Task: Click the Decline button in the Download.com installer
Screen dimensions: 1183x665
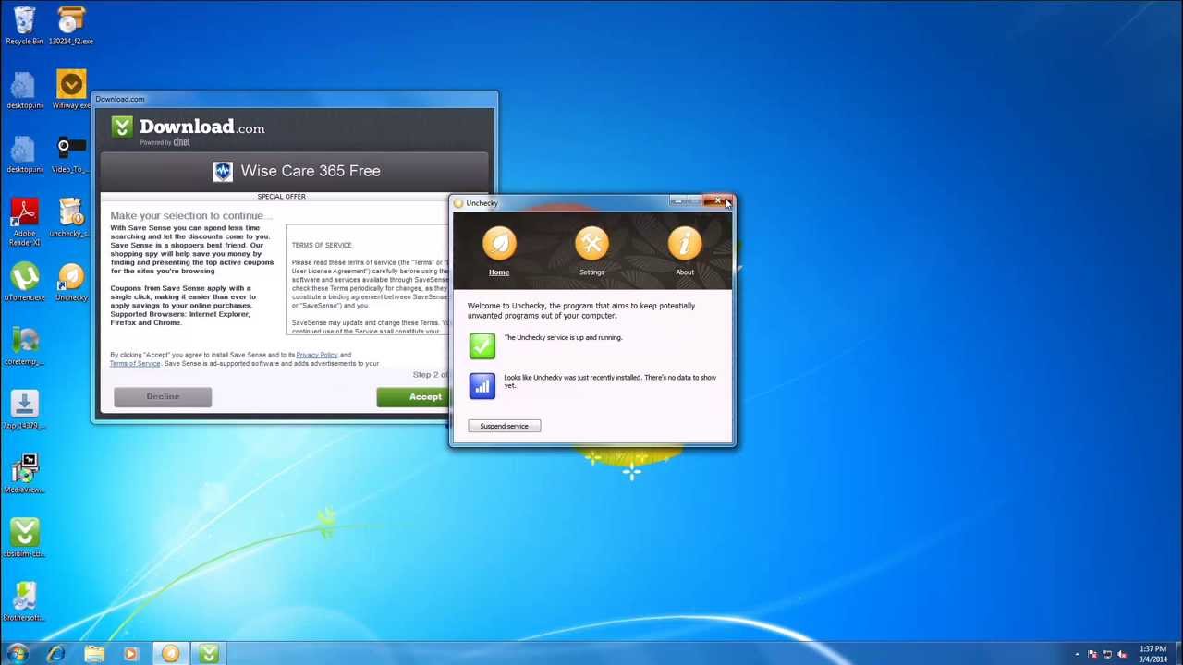Action: [163, 396]
